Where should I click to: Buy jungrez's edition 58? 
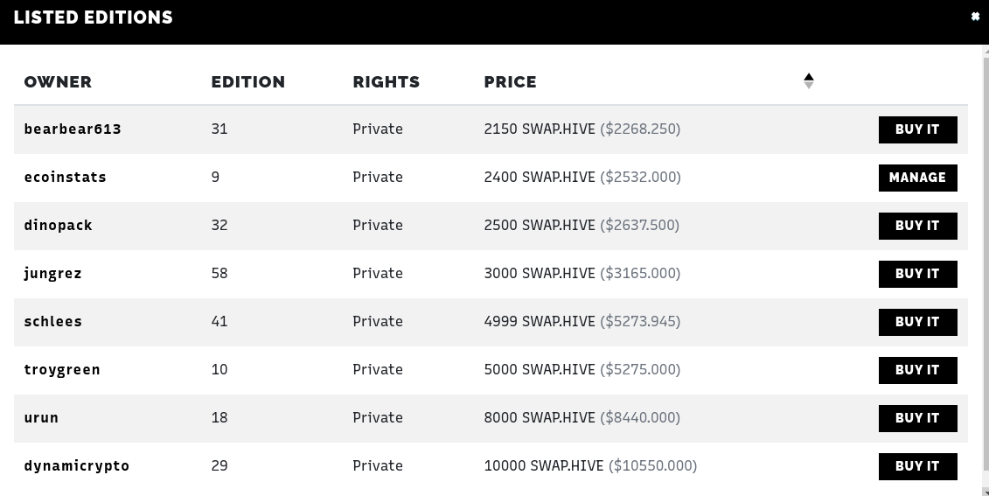pyautogui.click(x=917, y=274)
